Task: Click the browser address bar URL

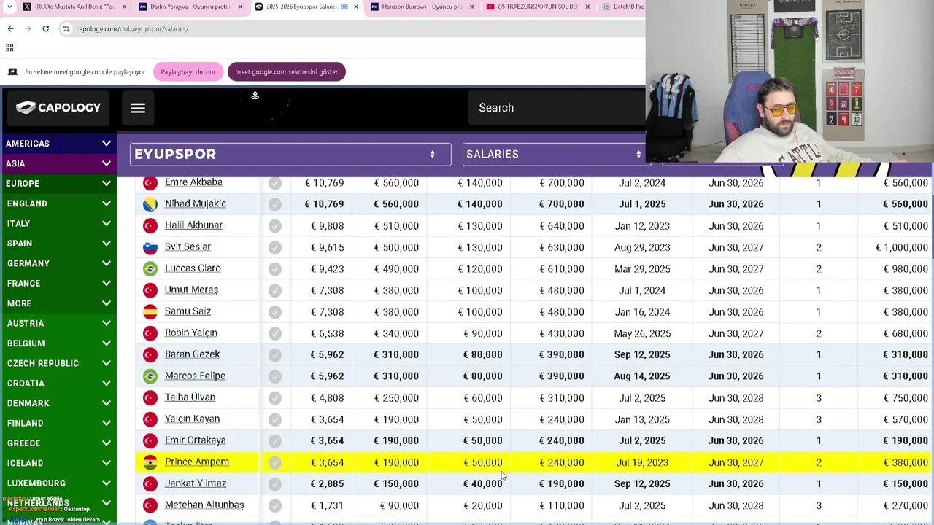Action: pyautogui.click(x=132, y=28)
